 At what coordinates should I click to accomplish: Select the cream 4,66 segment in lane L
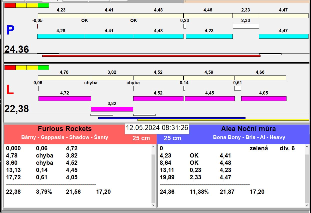click(x=260, y=78)
